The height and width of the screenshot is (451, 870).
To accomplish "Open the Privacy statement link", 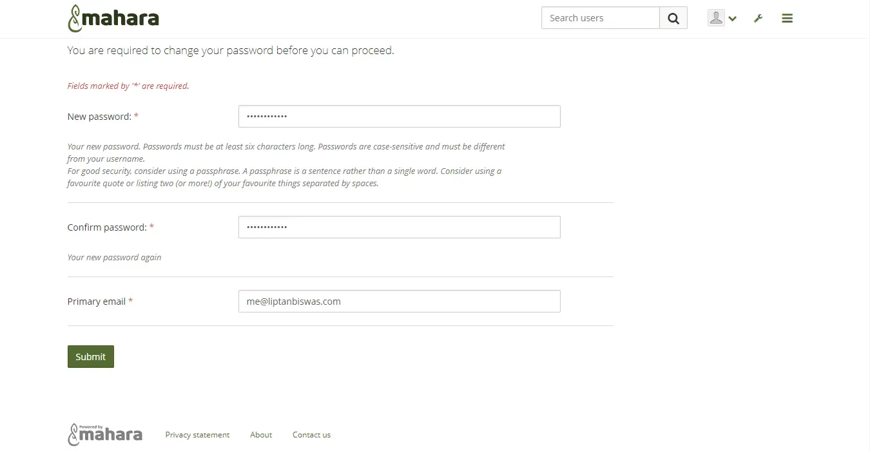I will tap(197, 435).
